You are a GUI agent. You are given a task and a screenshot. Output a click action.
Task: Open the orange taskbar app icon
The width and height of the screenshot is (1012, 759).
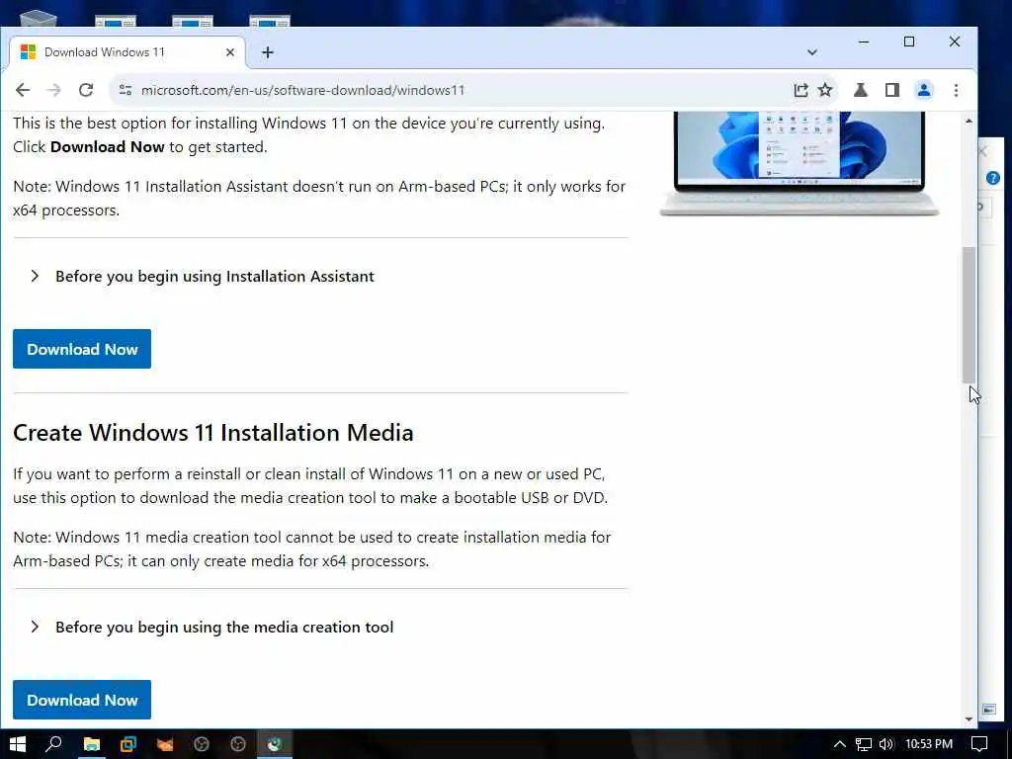tap(165, 744)
